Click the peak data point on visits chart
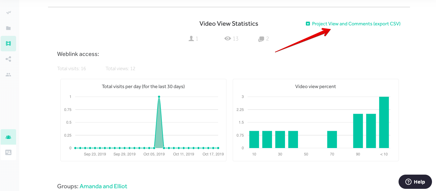 coord(159,97)
